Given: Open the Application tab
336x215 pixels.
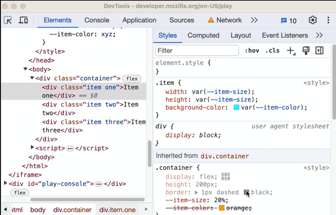Looking at the screenshot, I should pos(139,20).
